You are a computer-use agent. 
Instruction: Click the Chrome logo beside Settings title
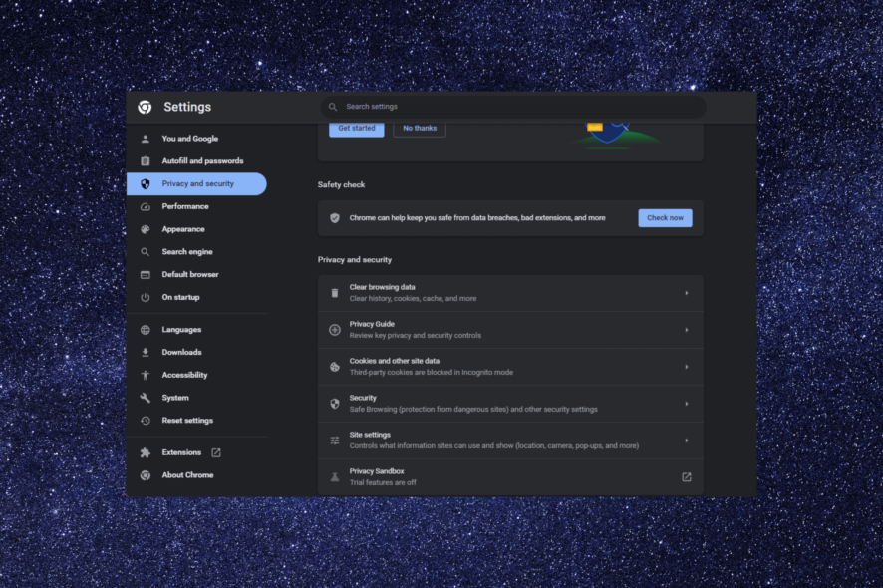(x=145, y=107)
